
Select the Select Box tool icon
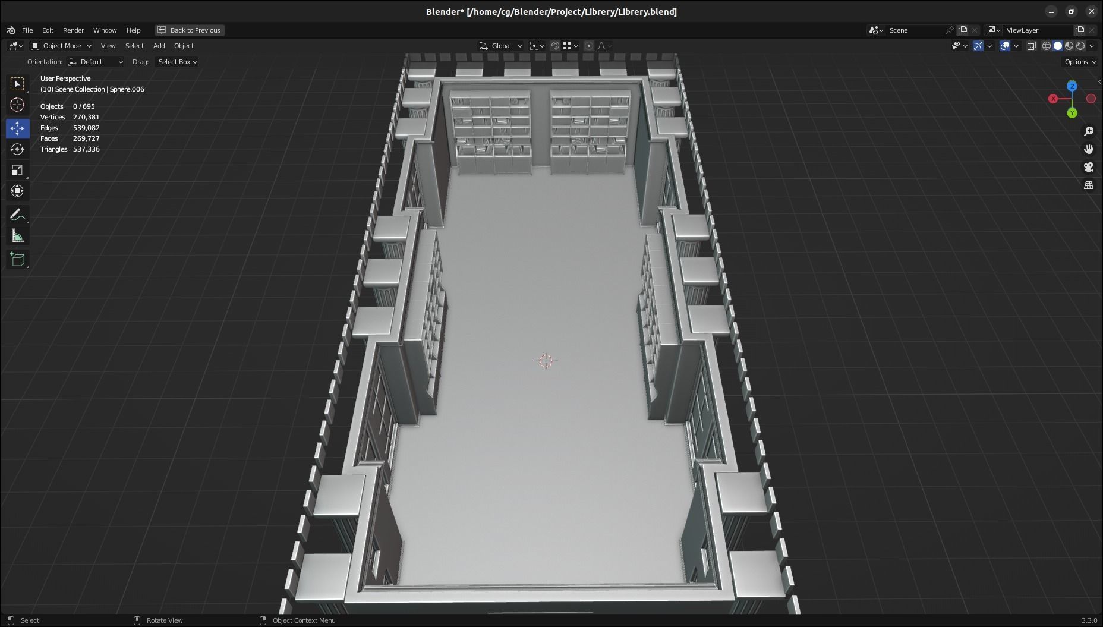[x=17, y=84]
